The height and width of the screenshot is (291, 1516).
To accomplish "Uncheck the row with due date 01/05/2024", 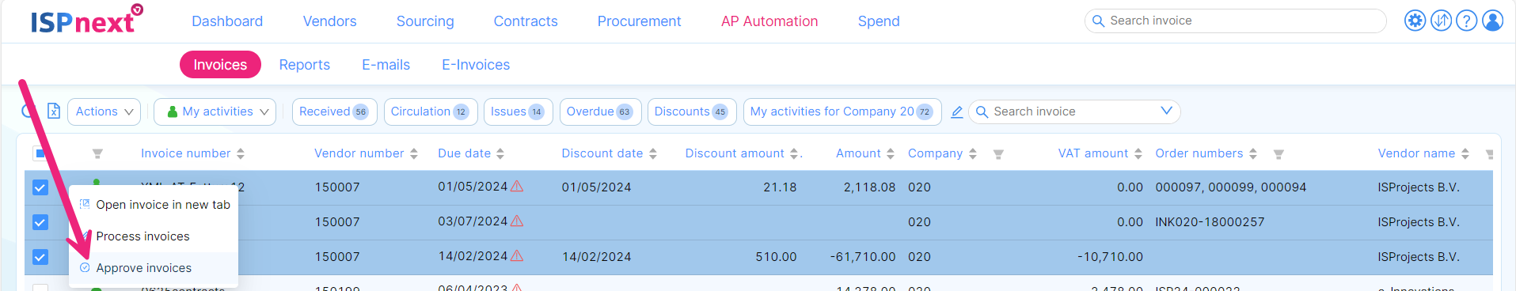I will point(40,187).
